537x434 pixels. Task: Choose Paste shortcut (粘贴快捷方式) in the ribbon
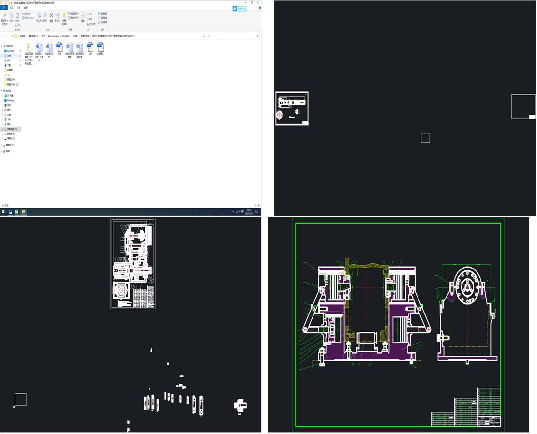tap(28, 18)
